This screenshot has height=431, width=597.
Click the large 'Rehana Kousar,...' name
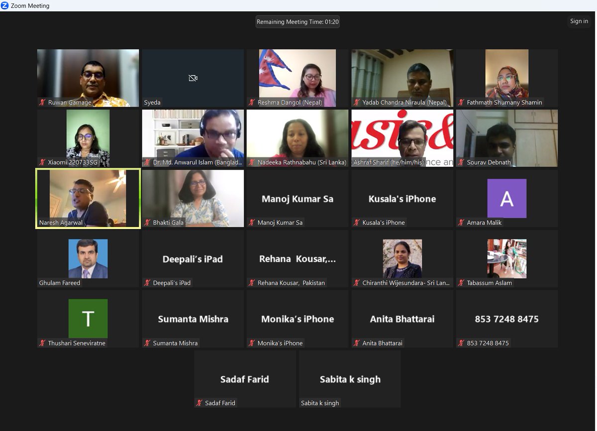(298, 259)
